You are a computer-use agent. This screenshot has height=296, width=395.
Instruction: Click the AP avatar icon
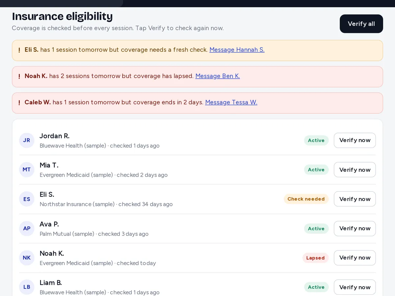click(27, 229)
